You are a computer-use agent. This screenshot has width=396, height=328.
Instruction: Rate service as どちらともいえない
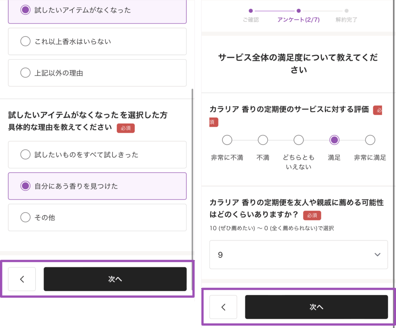[299, 140]
